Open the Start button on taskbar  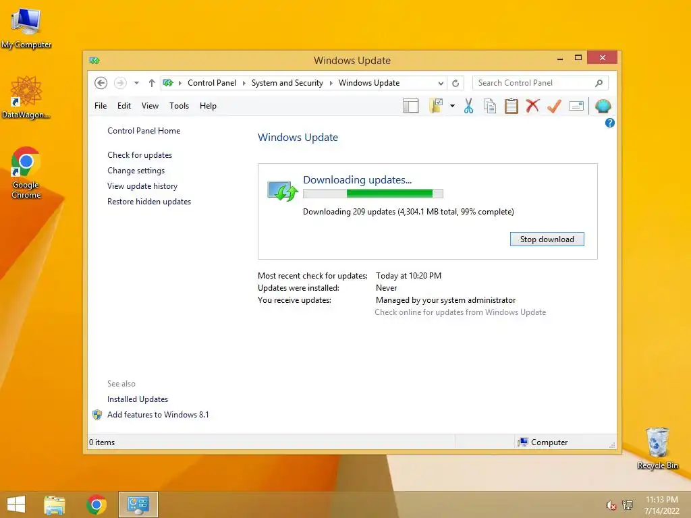pos(16,505)
